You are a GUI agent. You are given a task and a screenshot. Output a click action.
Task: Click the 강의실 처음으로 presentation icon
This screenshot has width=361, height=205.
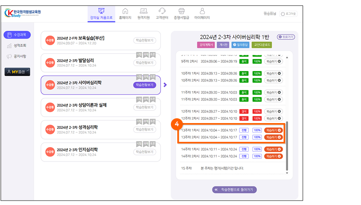tap(101, 11)
